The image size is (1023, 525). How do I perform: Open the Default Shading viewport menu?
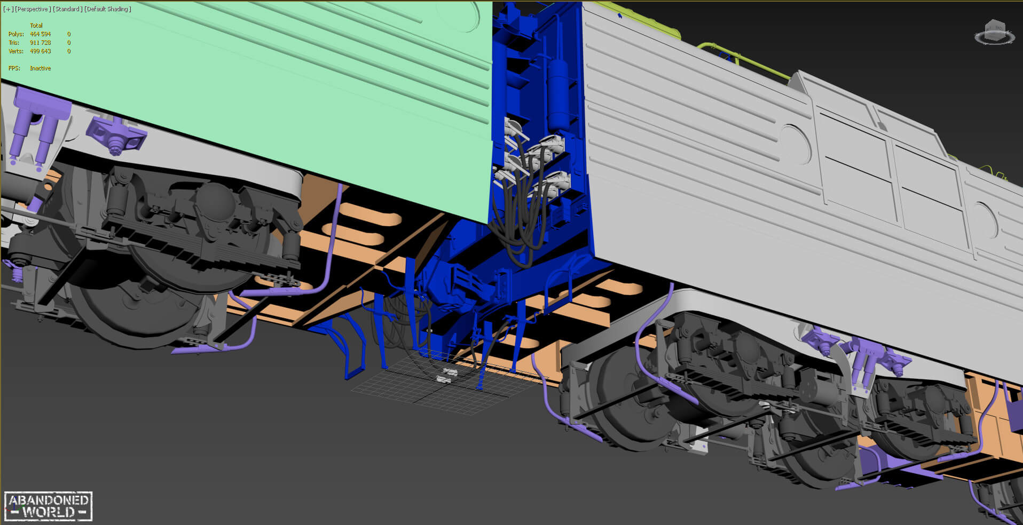click(x=107, y=9)
